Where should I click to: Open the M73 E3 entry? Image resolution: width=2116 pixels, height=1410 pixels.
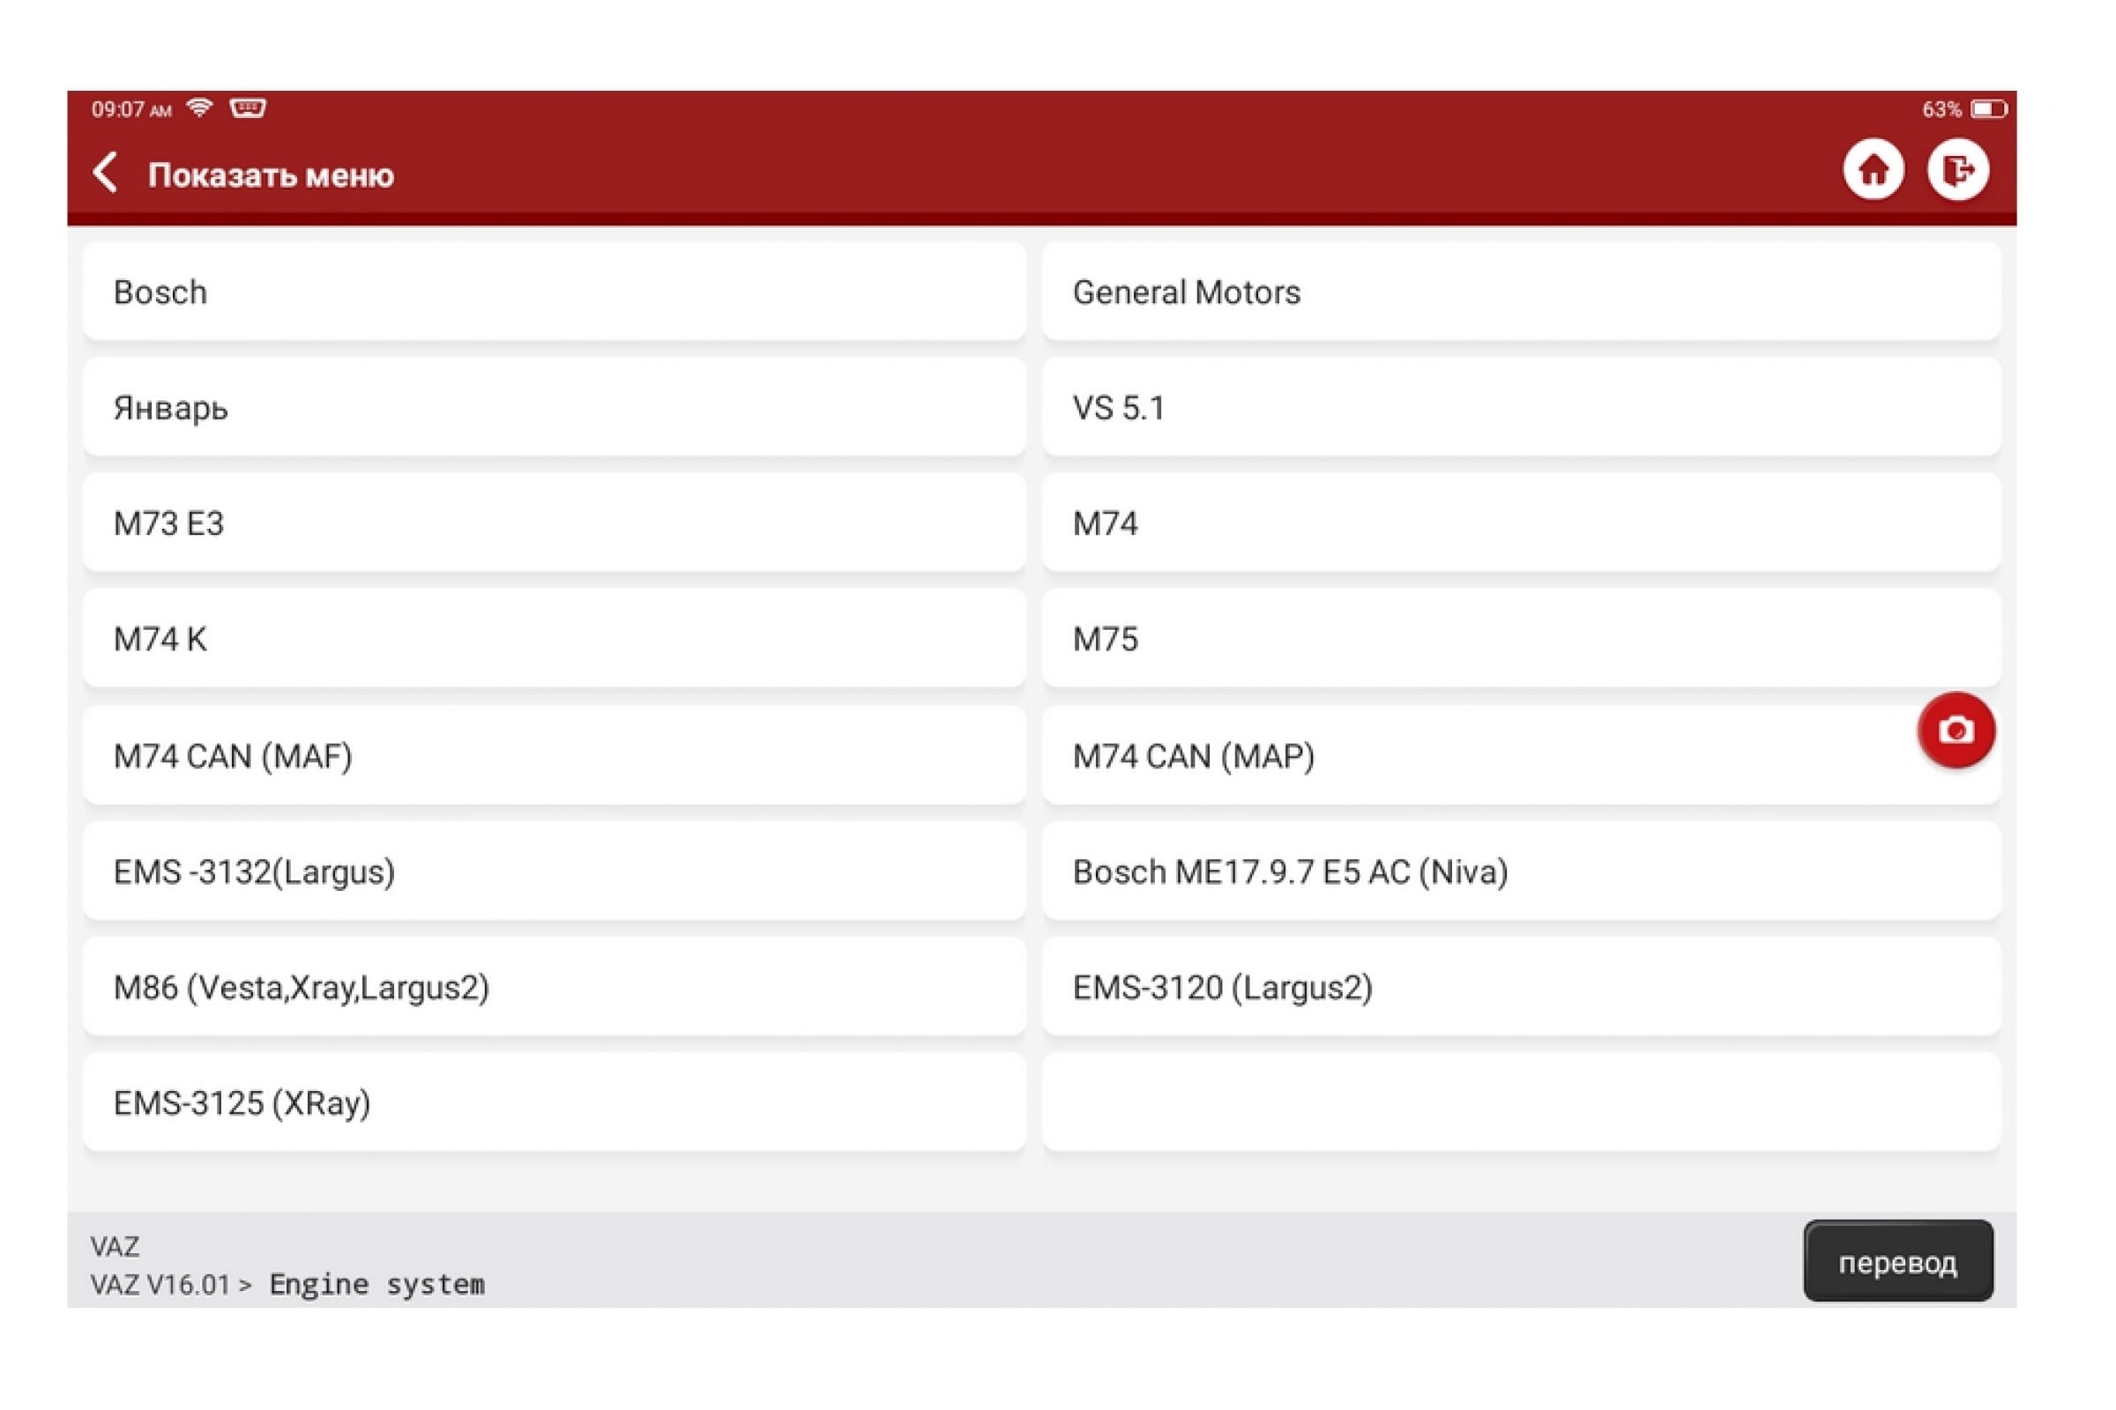(x=555, y=523)
